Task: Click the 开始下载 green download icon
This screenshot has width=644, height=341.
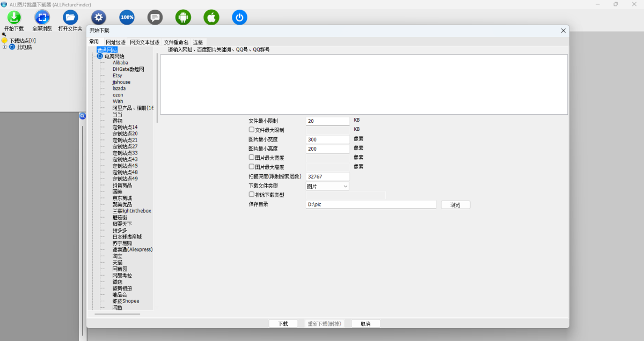Action: (13, 17)
